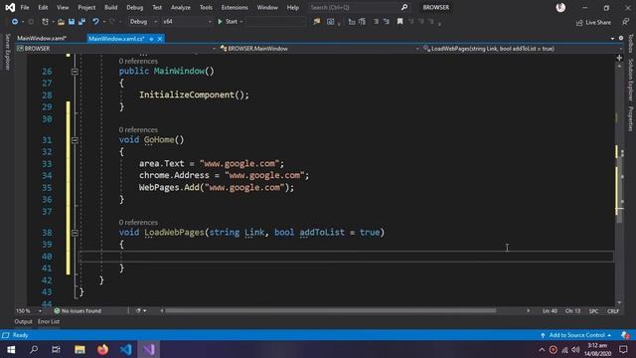Open Firefox from the taskbar
This screenshot has height=358, width=636.
click(103, 349)
